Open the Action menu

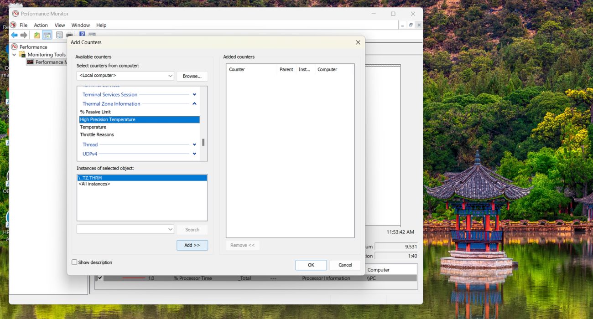tap(41, 25)
